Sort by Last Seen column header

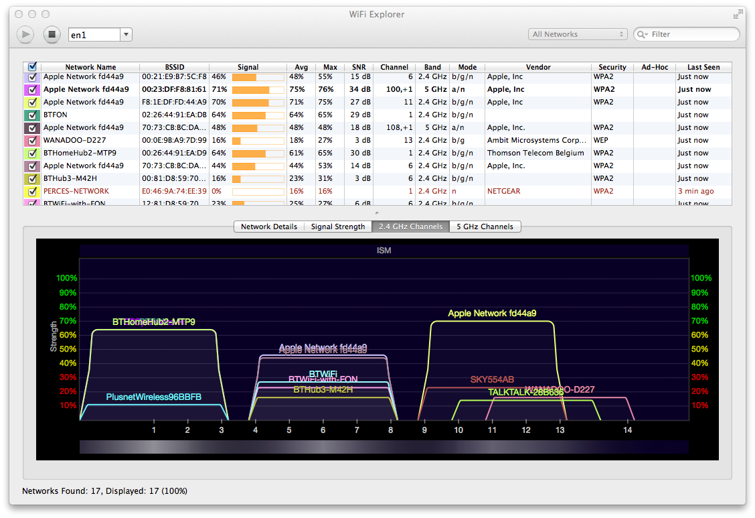[703, 67]
